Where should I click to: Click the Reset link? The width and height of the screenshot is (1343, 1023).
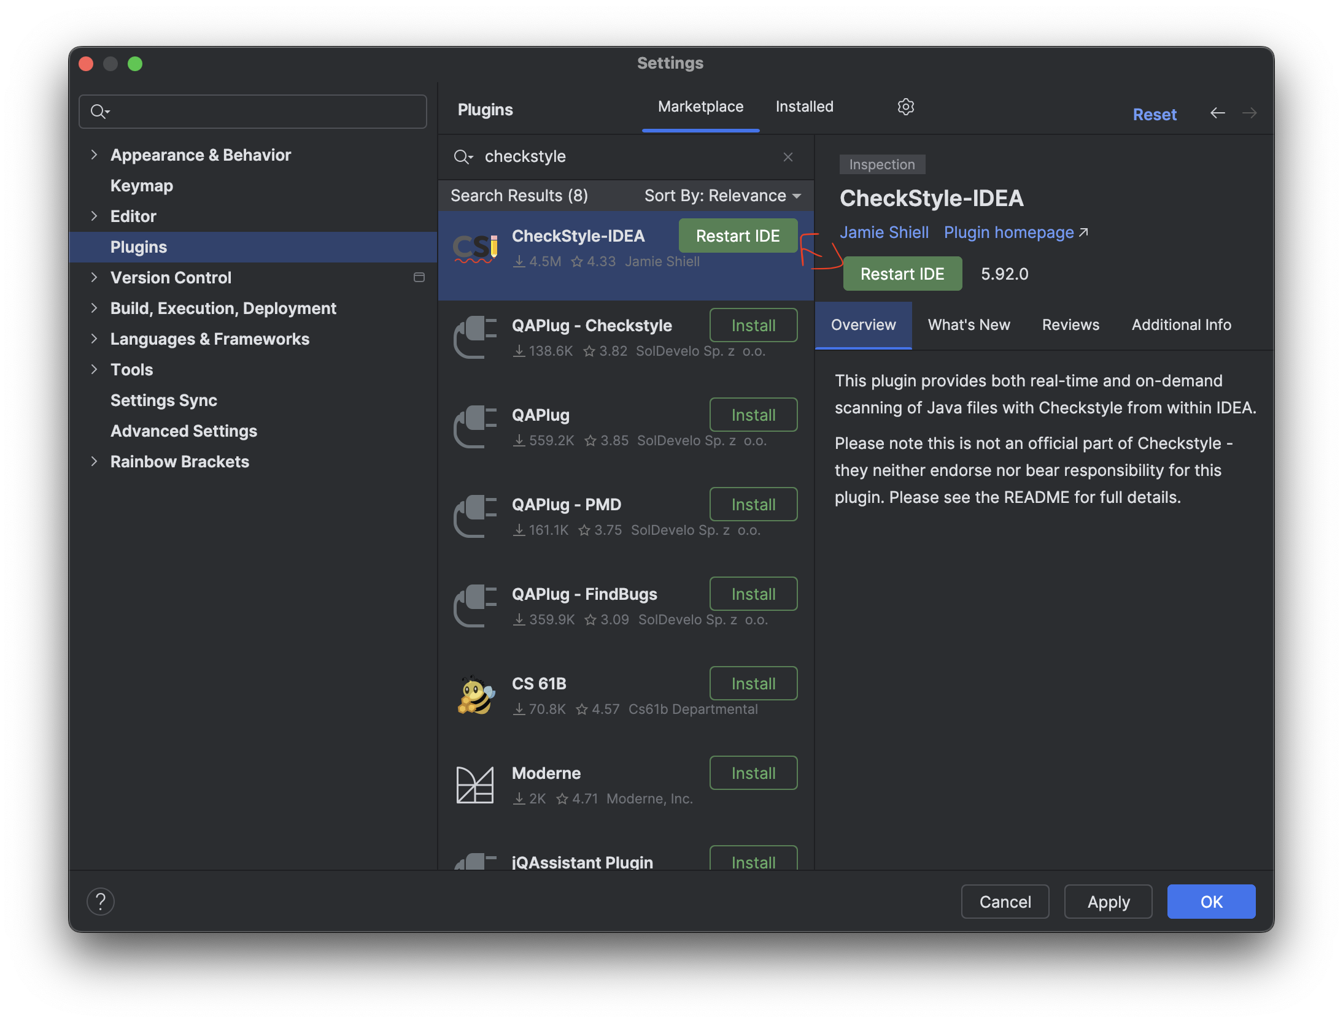tap(1154, 115)
